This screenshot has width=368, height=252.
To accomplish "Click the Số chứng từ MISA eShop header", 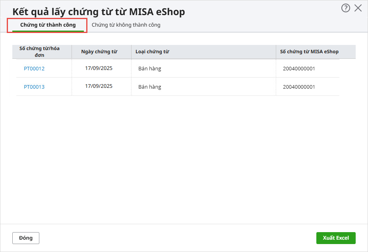I will pos(309,52).
